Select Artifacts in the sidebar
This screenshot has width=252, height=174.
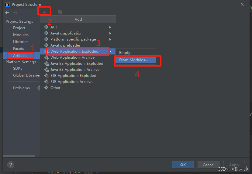point(21,55)
